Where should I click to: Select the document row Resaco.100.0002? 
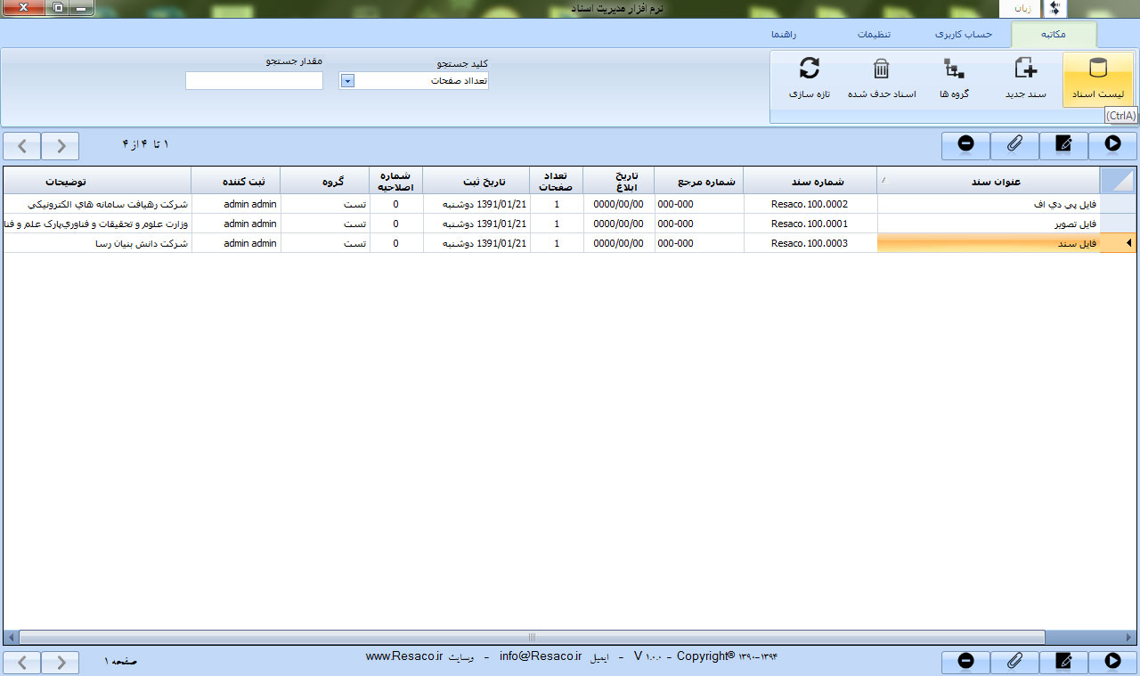(809, 204)
